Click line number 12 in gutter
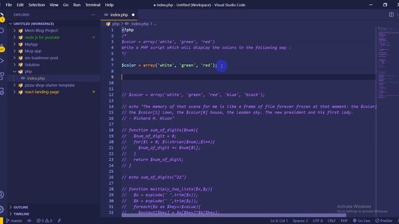This screenshot has height=224, width=399. click(x=111, y=95)
